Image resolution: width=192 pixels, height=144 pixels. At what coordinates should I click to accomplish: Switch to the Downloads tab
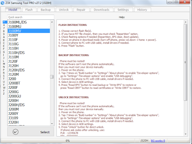pos(101,10)
